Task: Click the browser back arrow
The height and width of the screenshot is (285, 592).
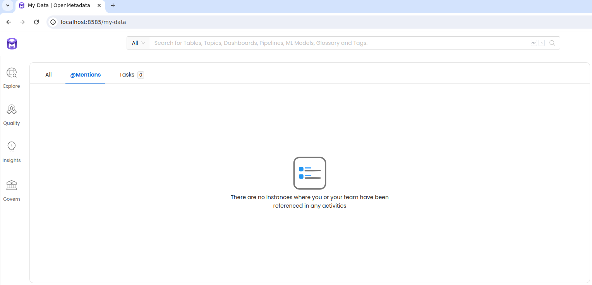Action: coord(9,22)
